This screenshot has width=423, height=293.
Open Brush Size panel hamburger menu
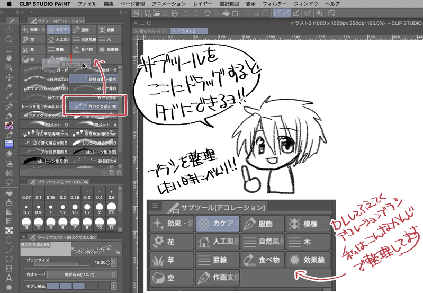23,181
